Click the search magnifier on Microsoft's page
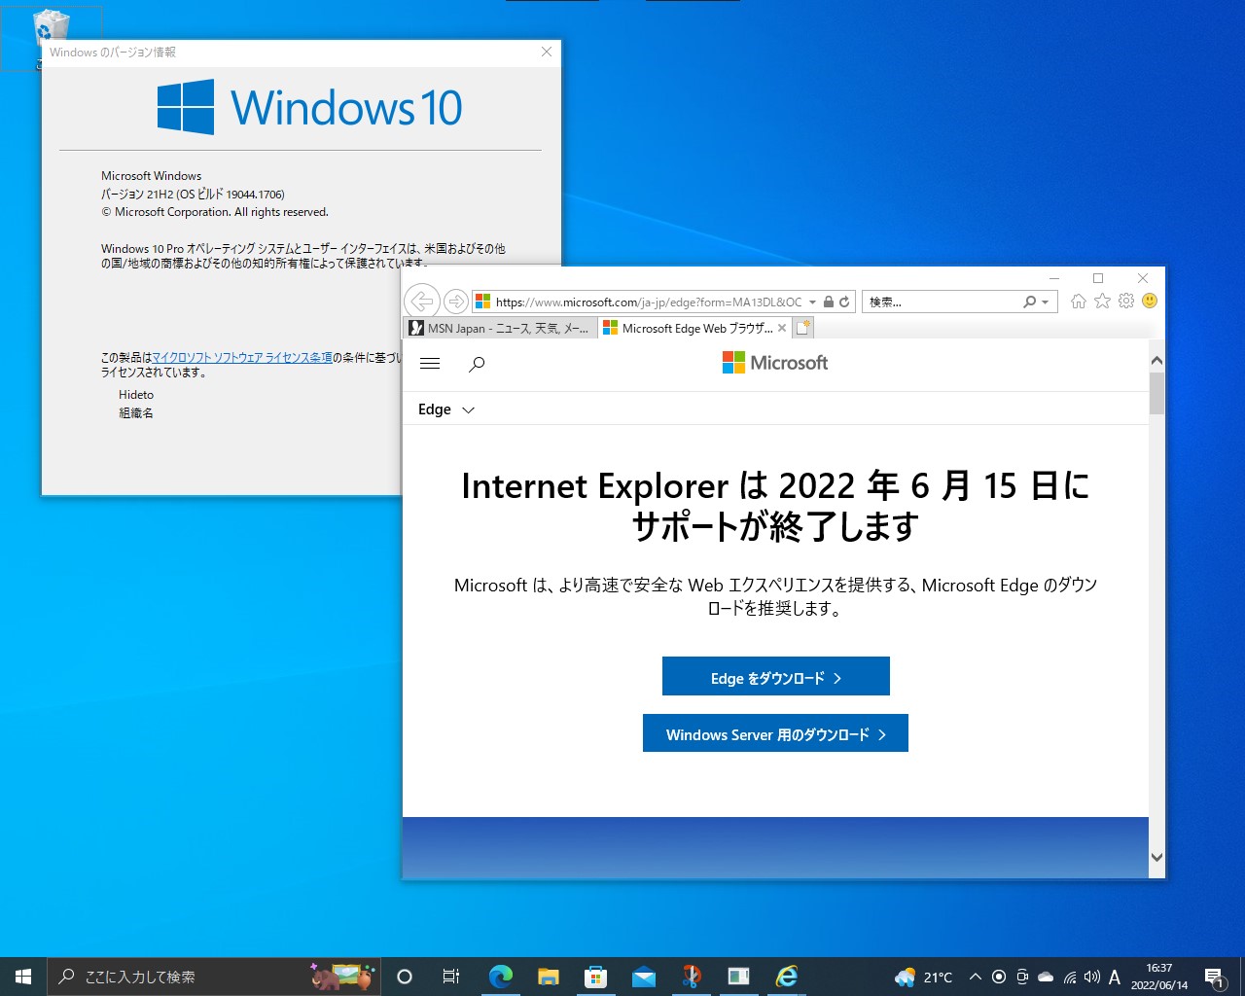The height and width of the screenshot is (996, 1245). 477,364
